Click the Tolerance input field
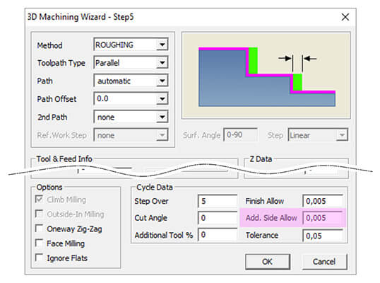 [323, 236]
